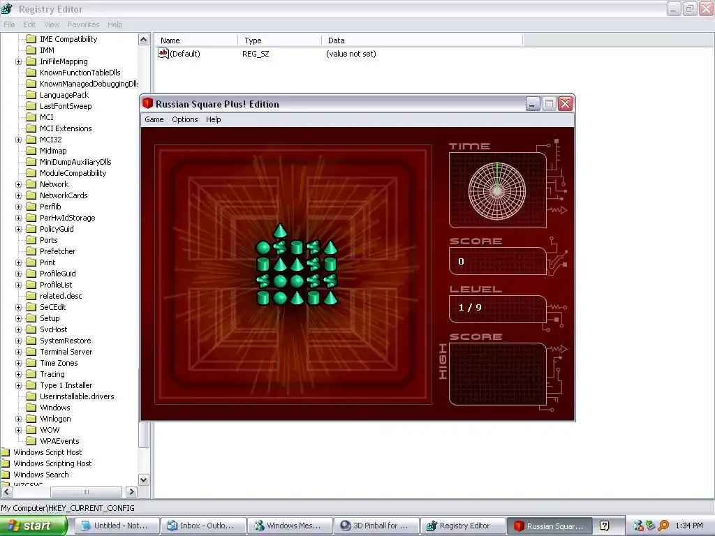Expand the ProfileList key
The image size is (715, 536).
(18, 285)
